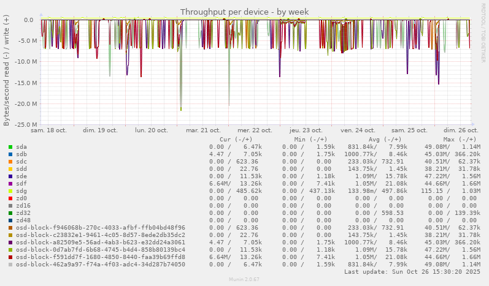Click the 'sam. 18 oct.' date label
This screenshot has width=489, height=286.
pyautogui.click(x=48, y=130)
